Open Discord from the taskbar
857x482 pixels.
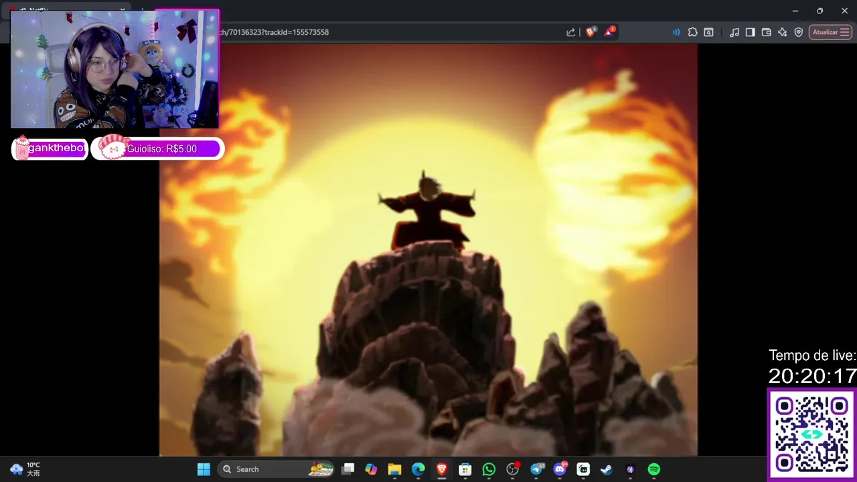click(560, 469)
